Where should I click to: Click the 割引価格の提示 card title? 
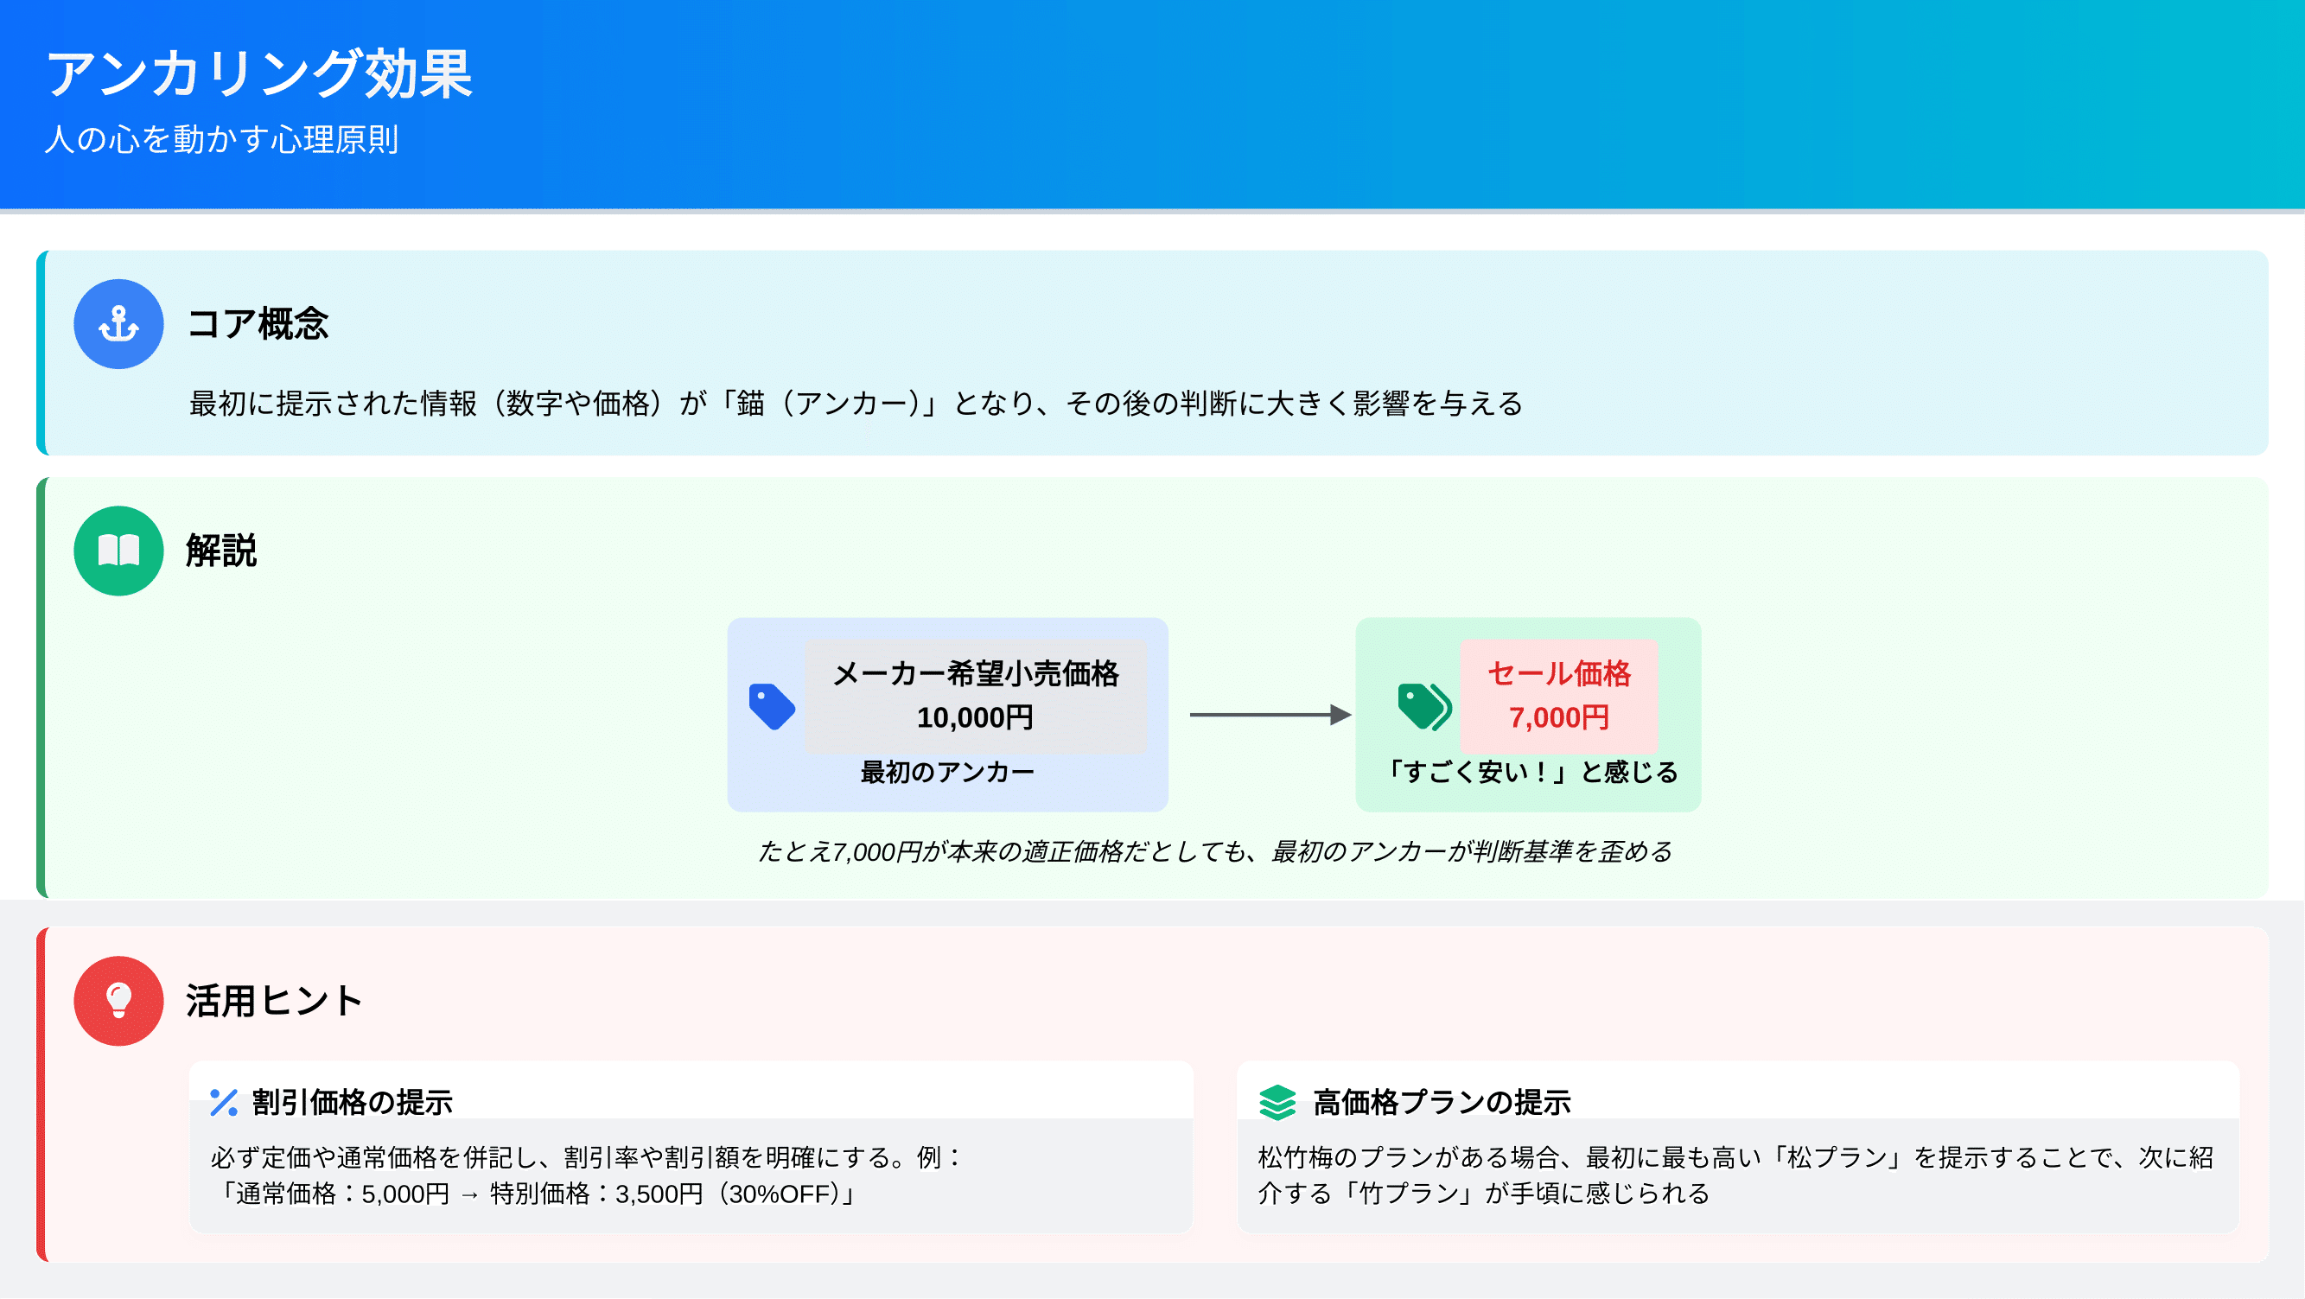(353, 1102)
